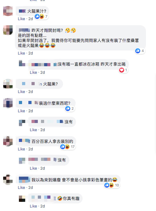Open reply author avatar beside 你真有趣
156x211 pixels.
click(x=22, y=199)
